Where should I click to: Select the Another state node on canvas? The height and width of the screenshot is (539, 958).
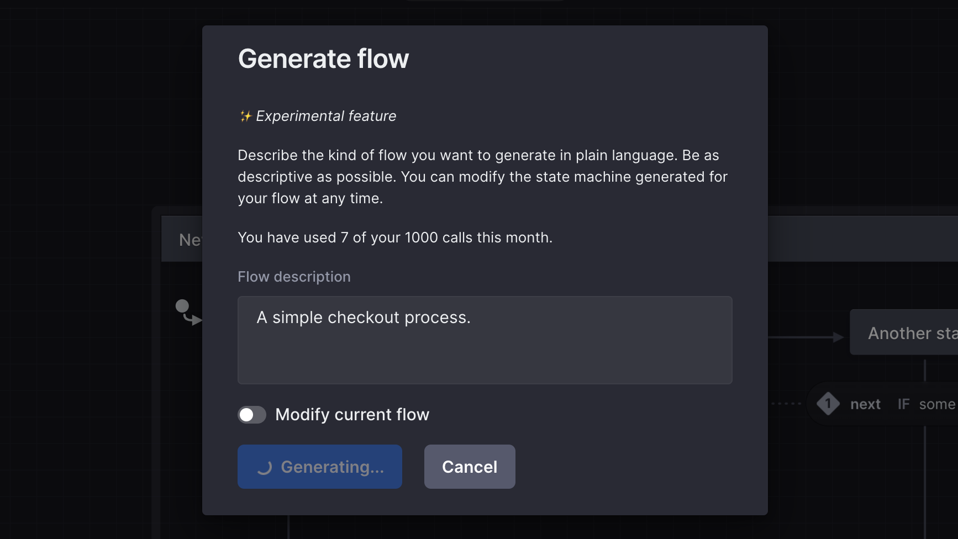point(912,332)
